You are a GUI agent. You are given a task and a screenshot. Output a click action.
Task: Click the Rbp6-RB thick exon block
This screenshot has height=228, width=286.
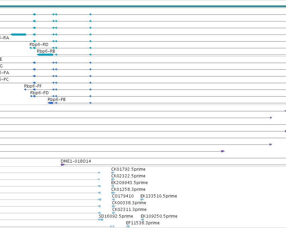pyautogui.click(x=45, y=55)
